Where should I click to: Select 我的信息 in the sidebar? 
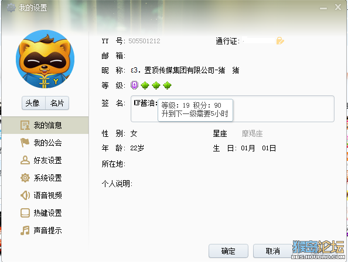[45, 125]
